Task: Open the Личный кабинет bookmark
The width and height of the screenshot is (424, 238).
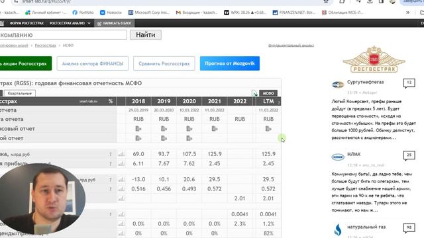Action: [46, 13]
